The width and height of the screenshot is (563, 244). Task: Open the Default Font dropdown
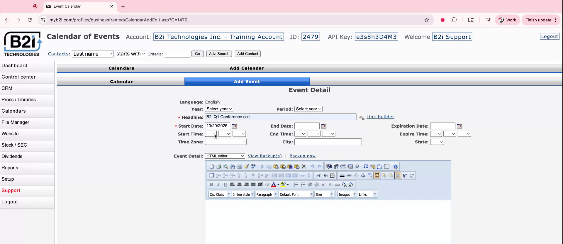pos(296,194)
